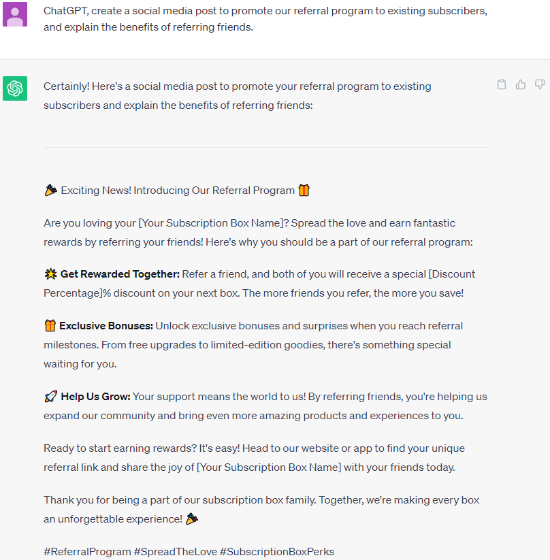Screen dimensions: 550x560
Task: Click the rocket emoji next to Help Us Grow
Action: (50, 396)
